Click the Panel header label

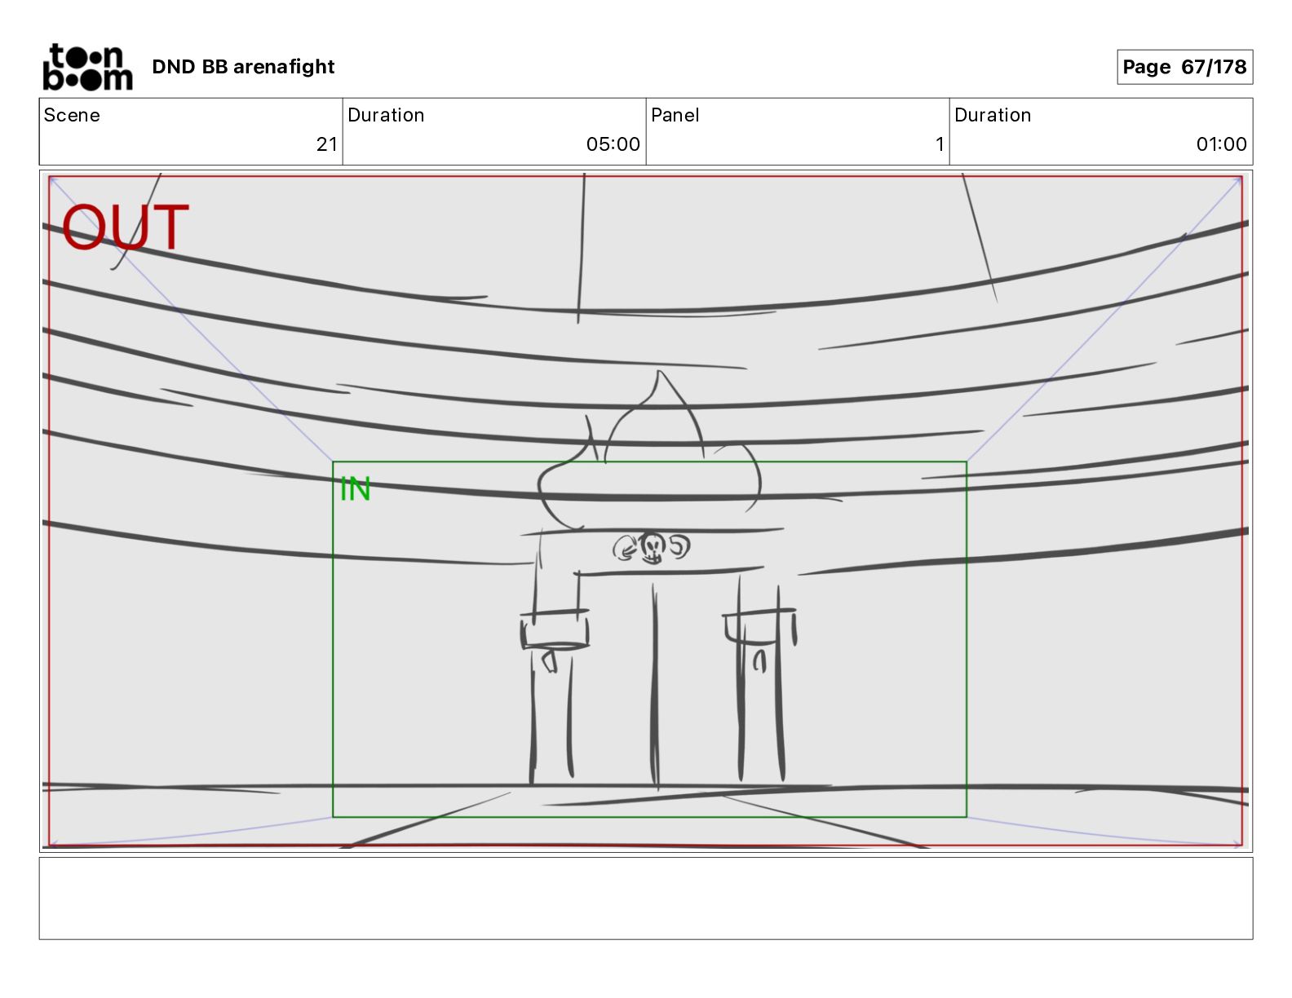(675, 115)
